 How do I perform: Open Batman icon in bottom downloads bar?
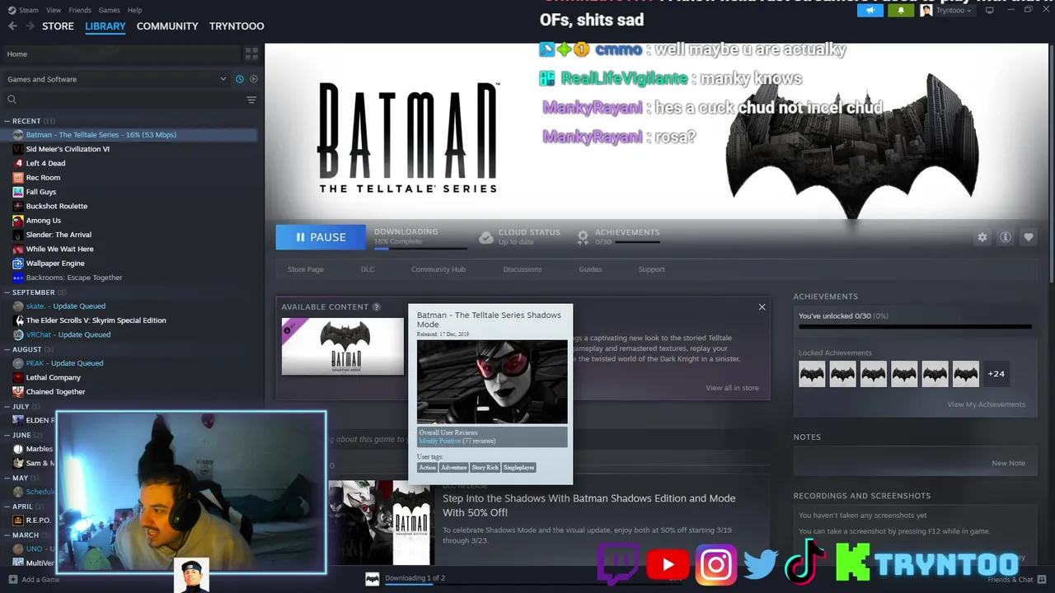tap(373, 579)
